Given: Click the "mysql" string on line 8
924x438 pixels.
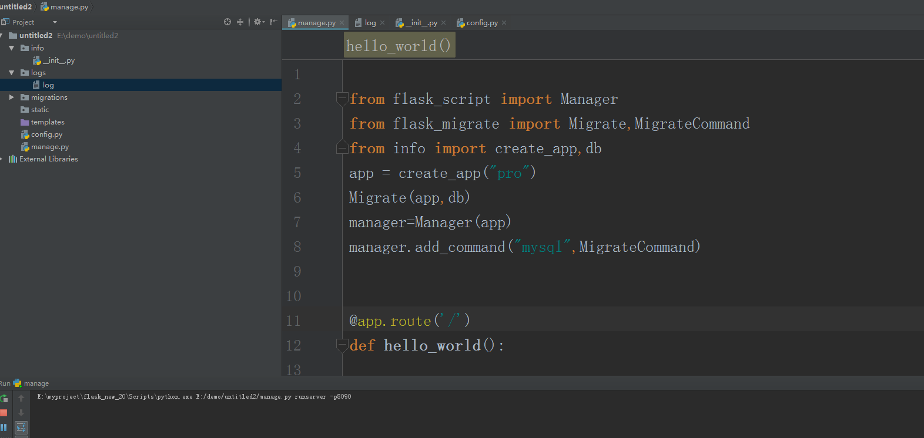Looking at the screenshot, I should coord(542,247).
